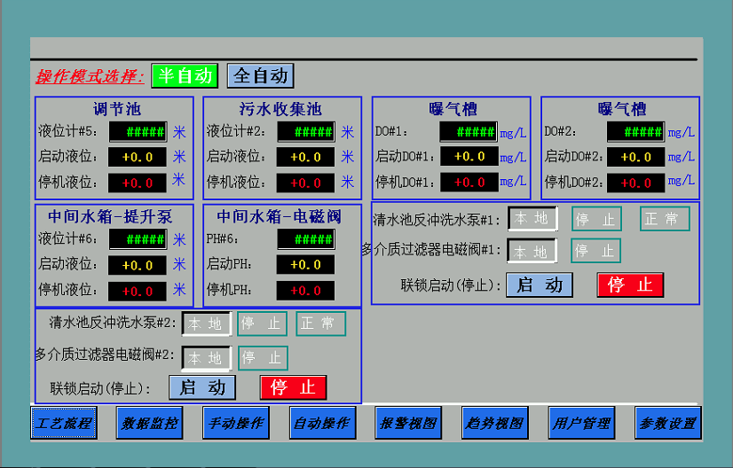Open 用户管理 page

(x=581, y=424)
